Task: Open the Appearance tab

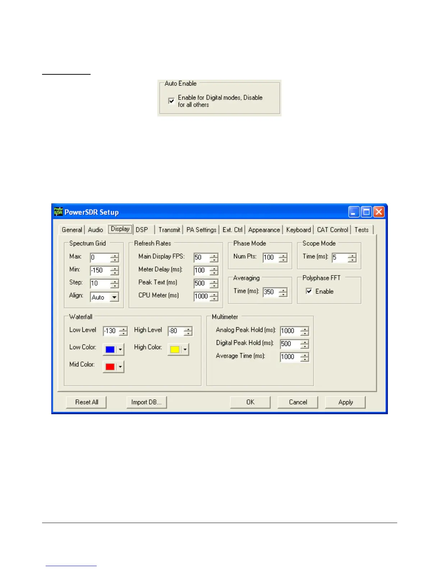Action: 264,230
